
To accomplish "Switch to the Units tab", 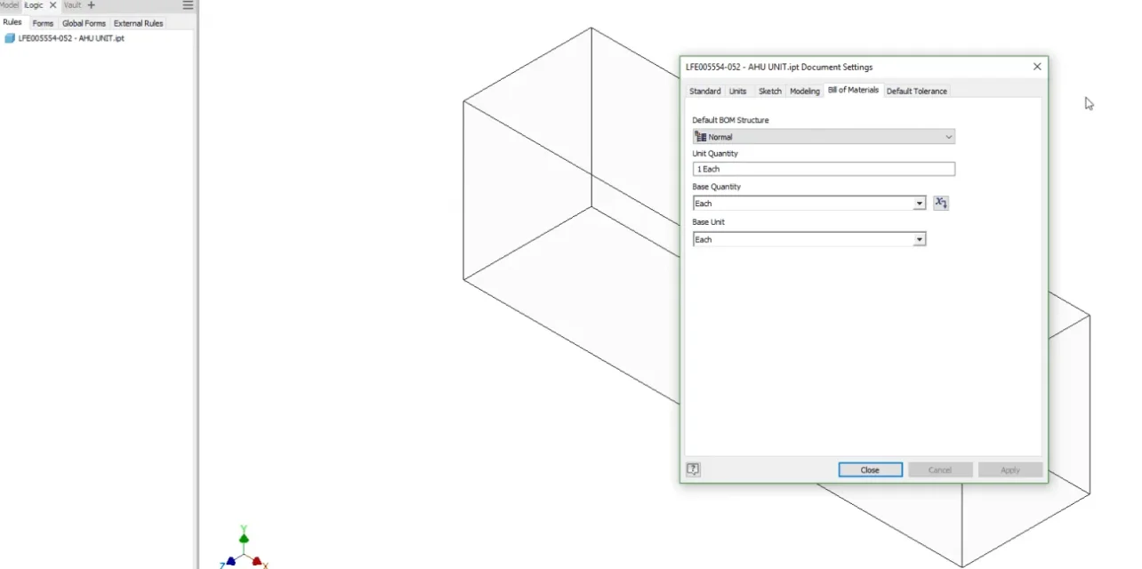I will (738, 91).
